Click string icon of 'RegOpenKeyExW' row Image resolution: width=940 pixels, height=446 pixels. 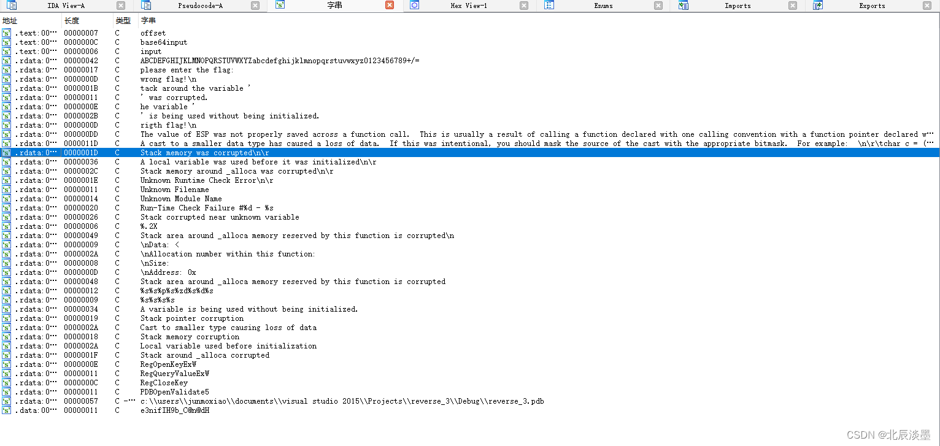[7, 364]
